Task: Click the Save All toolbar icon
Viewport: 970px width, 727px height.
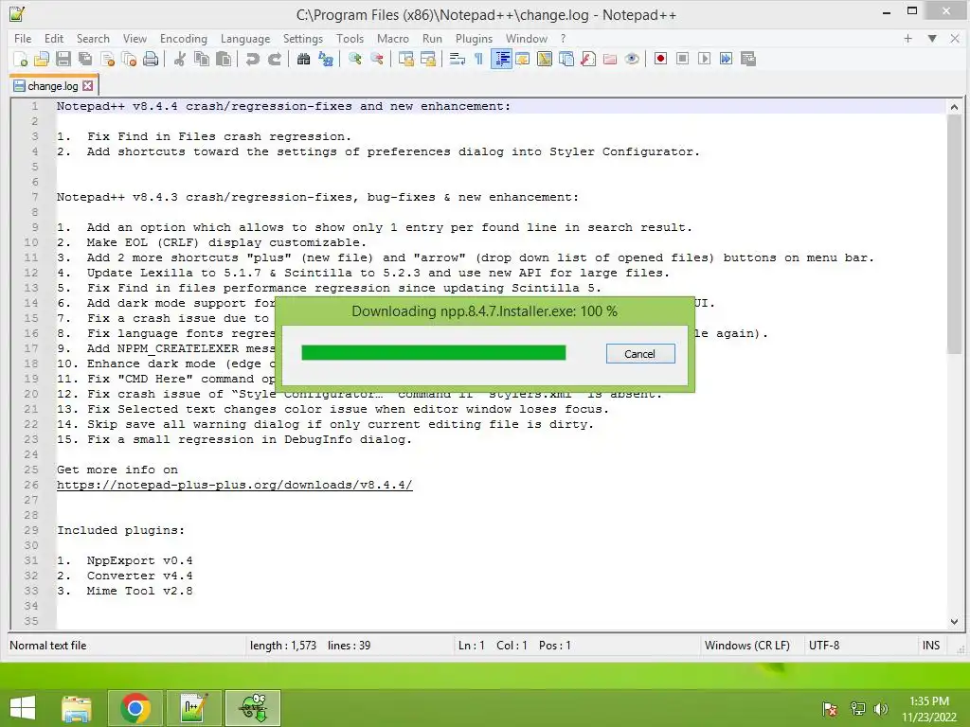Action: pyautogui.click(x=85, y=59)
